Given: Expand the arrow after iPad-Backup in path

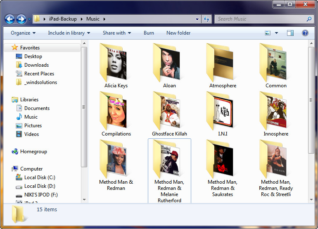Looking at the screenshot, I should [81, 19].
